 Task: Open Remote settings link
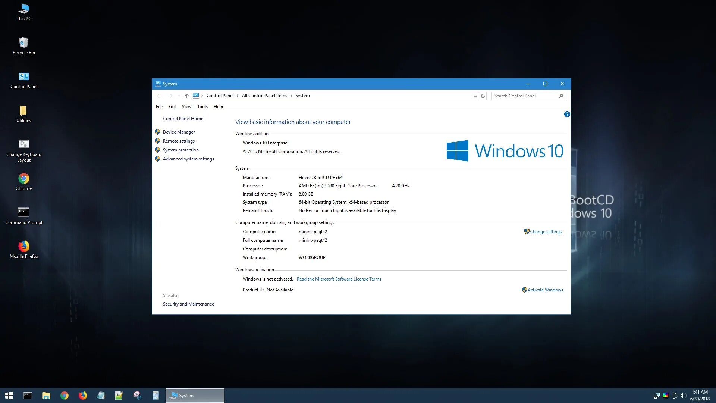click(179, 141)
